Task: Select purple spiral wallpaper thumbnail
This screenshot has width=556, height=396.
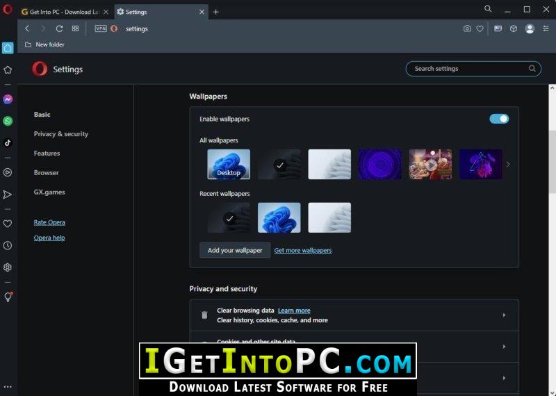Action: pos(379,165)
